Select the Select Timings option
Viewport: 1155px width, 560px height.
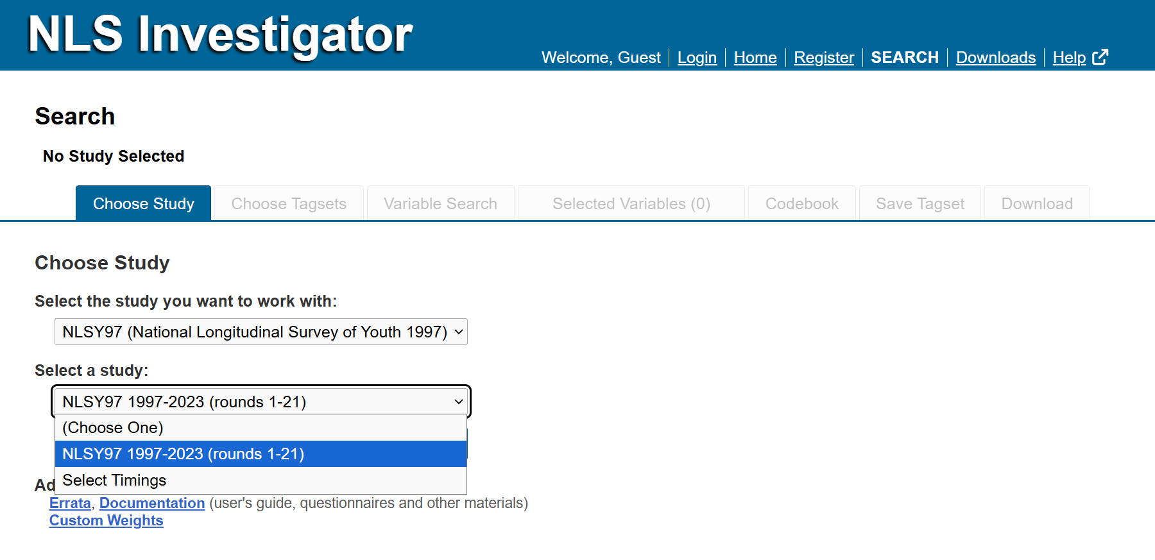click(x=261, y=480)
